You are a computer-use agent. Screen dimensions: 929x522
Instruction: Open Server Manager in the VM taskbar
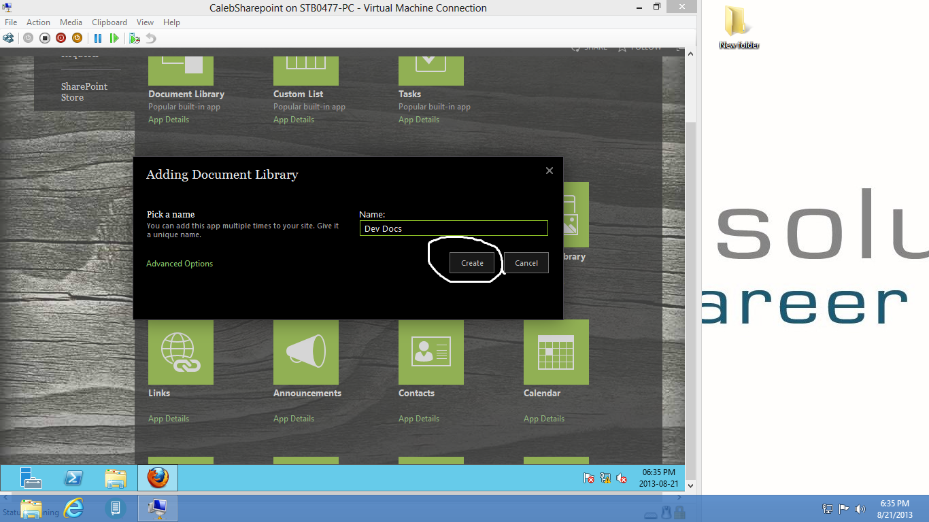(x=31, y=478)
